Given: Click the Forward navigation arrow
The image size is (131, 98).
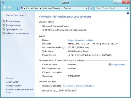Looking at the screenshot, I should (10, 8).
